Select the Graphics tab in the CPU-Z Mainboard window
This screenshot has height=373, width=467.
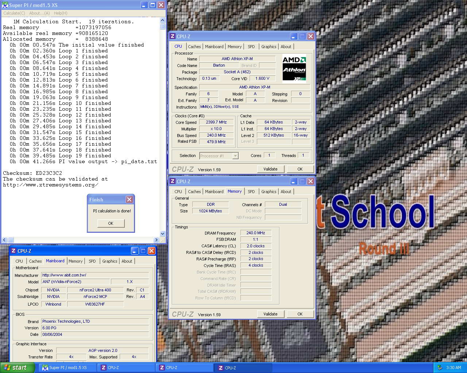[110, 261]
